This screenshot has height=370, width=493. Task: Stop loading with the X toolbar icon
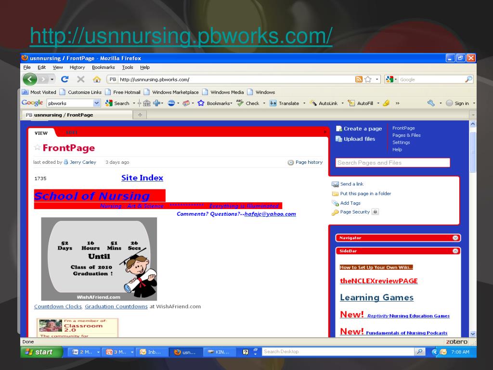[x=81, y=79]
